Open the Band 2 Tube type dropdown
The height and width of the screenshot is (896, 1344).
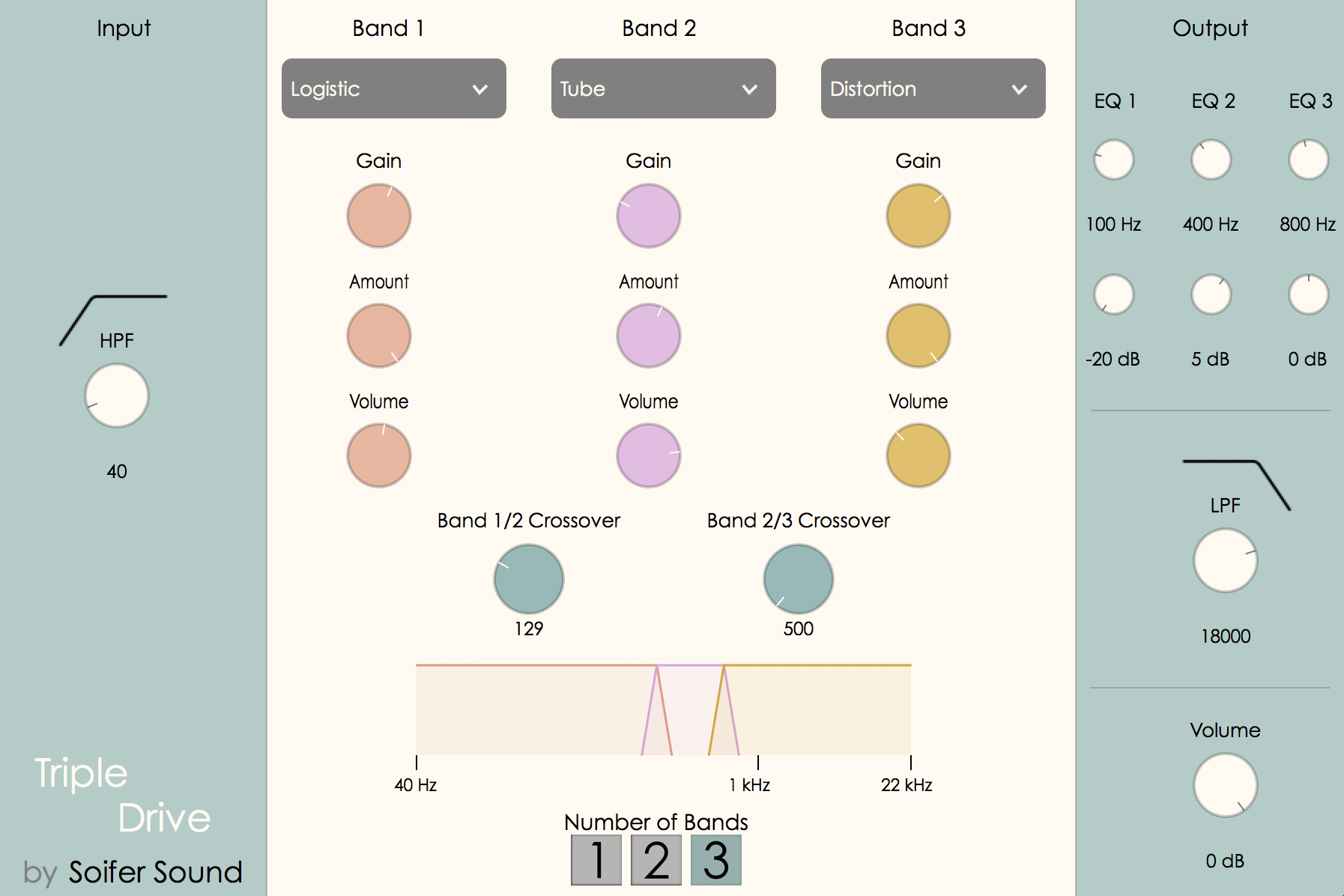coord(664,88)
